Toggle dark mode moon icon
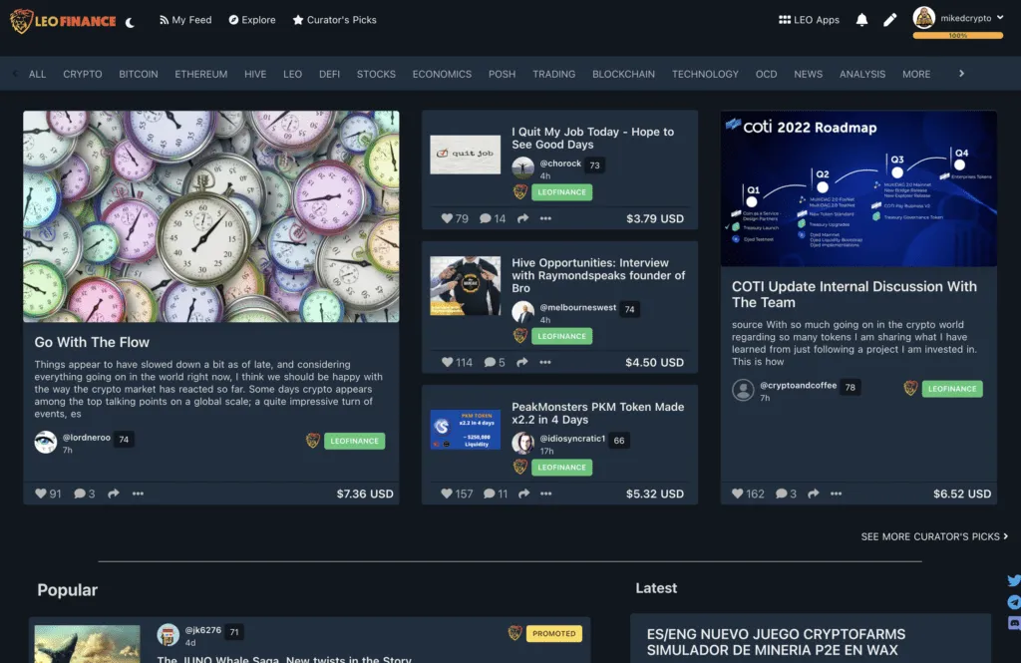 tap(131, 22)
